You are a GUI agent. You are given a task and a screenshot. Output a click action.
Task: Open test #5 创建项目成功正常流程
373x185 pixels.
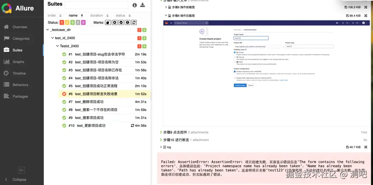click(105, 86)
